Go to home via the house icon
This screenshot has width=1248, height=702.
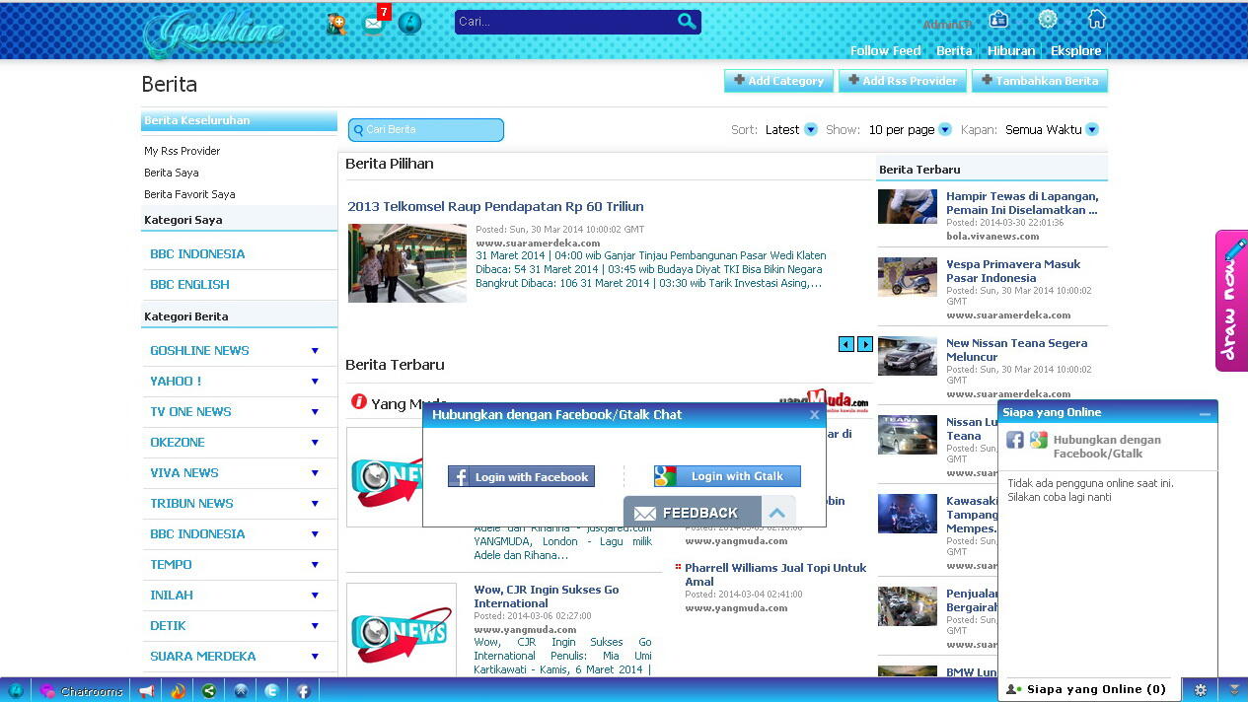pos(1096,19)
